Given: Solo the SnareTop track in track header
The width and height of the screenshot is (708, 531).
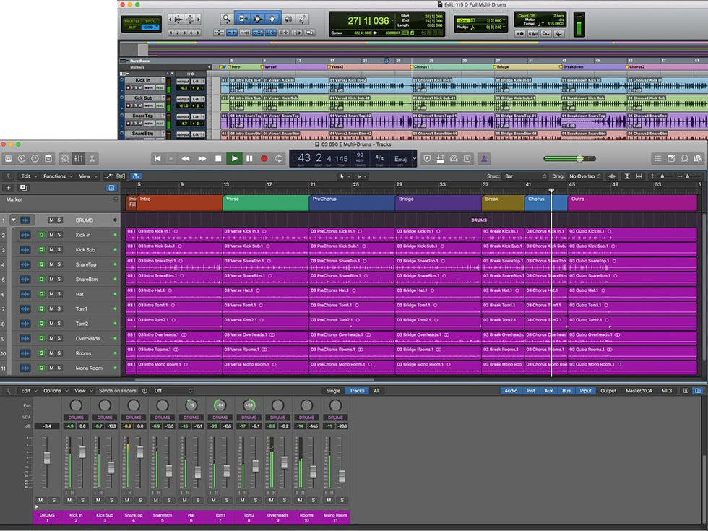Looking at the screenshot, I should pyautogui.click(x=59, y=264).
